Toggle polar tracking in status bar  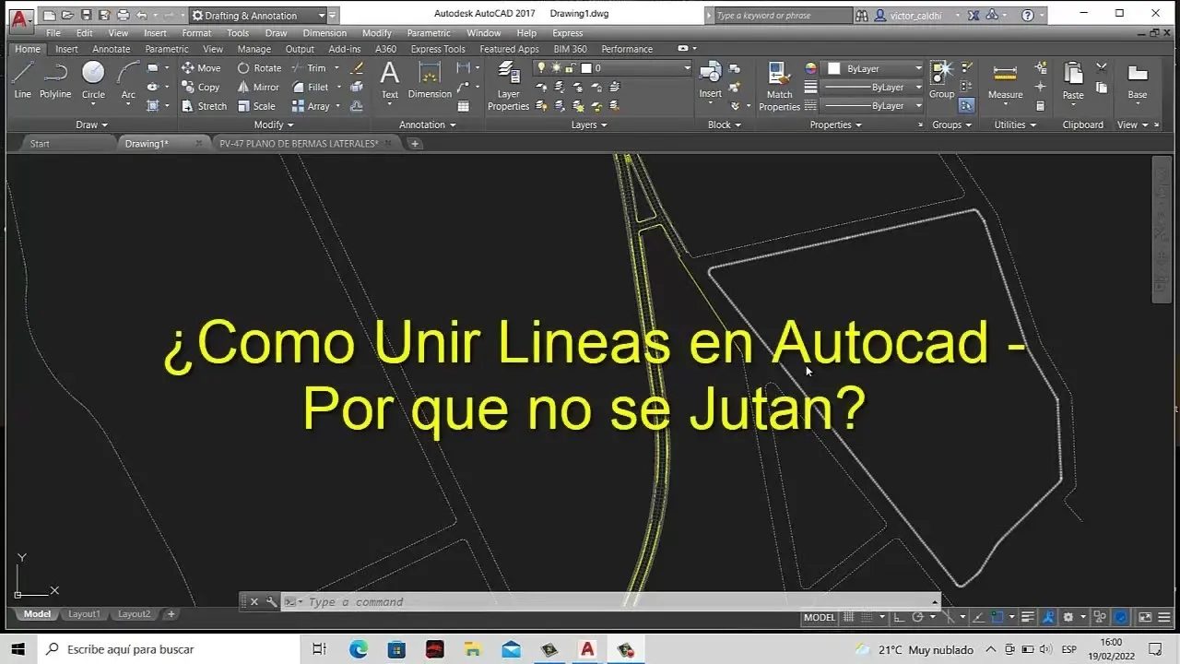(x=917, y=617)
